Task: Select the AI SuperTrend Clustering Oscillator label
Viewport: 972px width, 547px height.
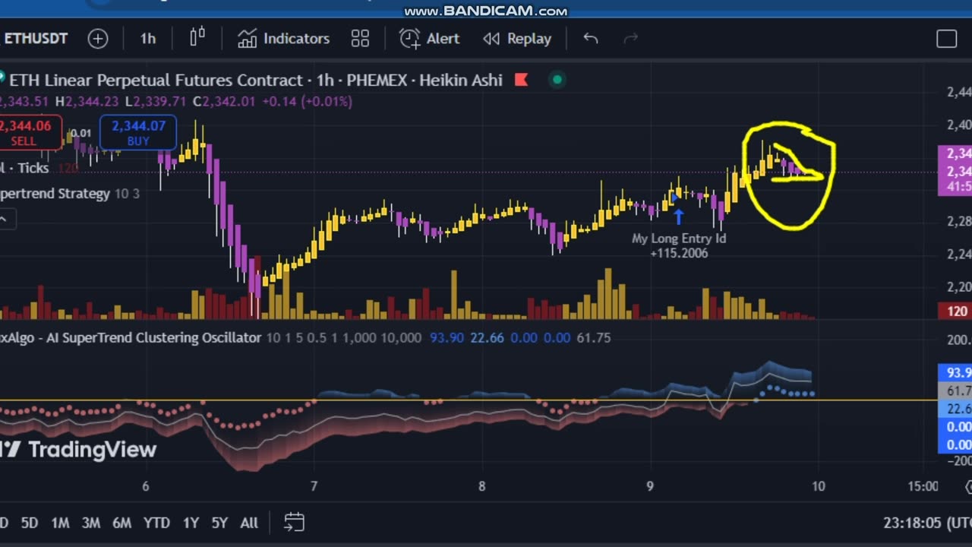Action: point(131,337)
